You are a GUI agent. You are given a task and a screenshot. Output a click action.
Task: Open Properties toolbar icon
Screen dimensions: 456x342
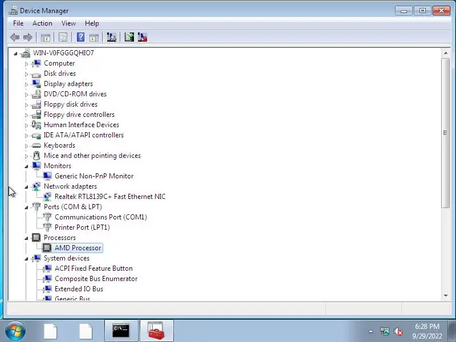pos(63,37)
